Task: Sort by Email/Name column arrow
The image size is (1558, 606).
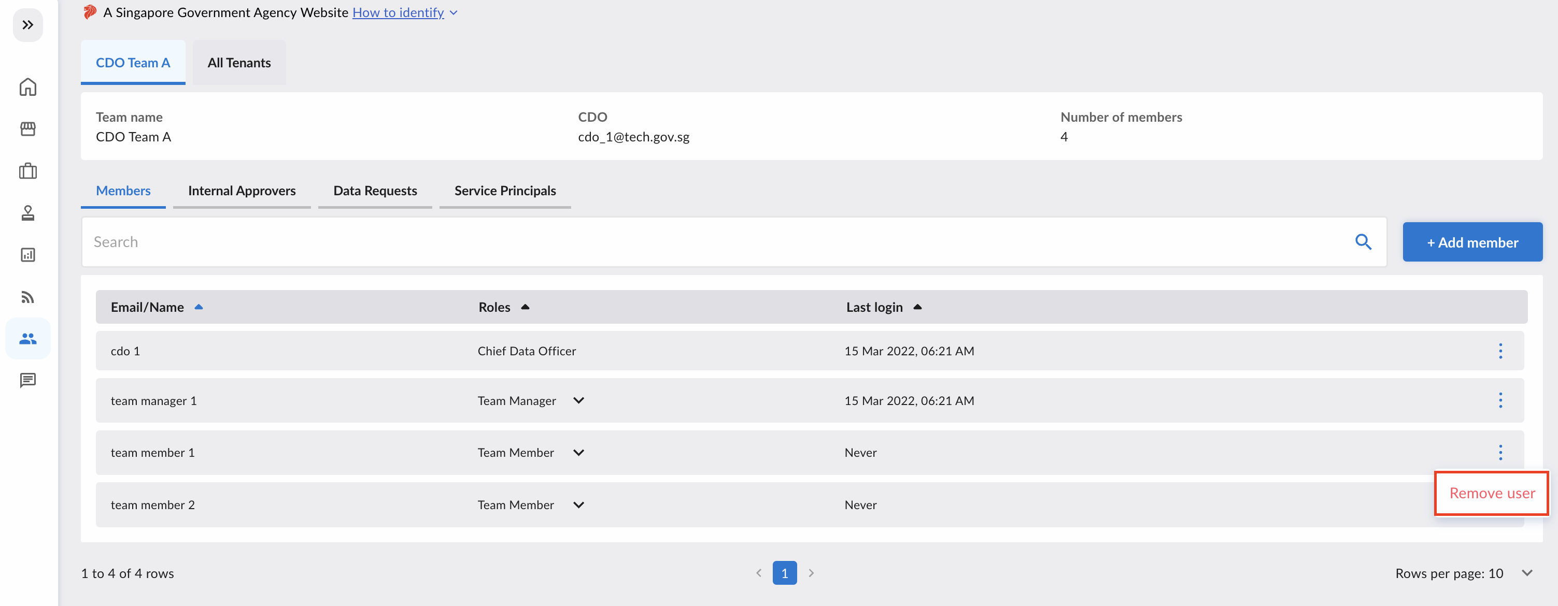Action: (199, 307)
